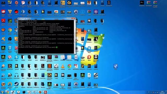This screenshot has width=167, height=94.
Task: Open QuickTime Player desktop icon
Action: 89,49
